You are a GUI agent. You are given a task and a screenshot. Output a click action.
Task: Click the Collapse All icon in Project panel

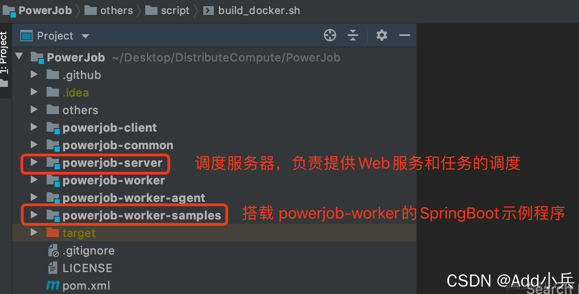352,35
